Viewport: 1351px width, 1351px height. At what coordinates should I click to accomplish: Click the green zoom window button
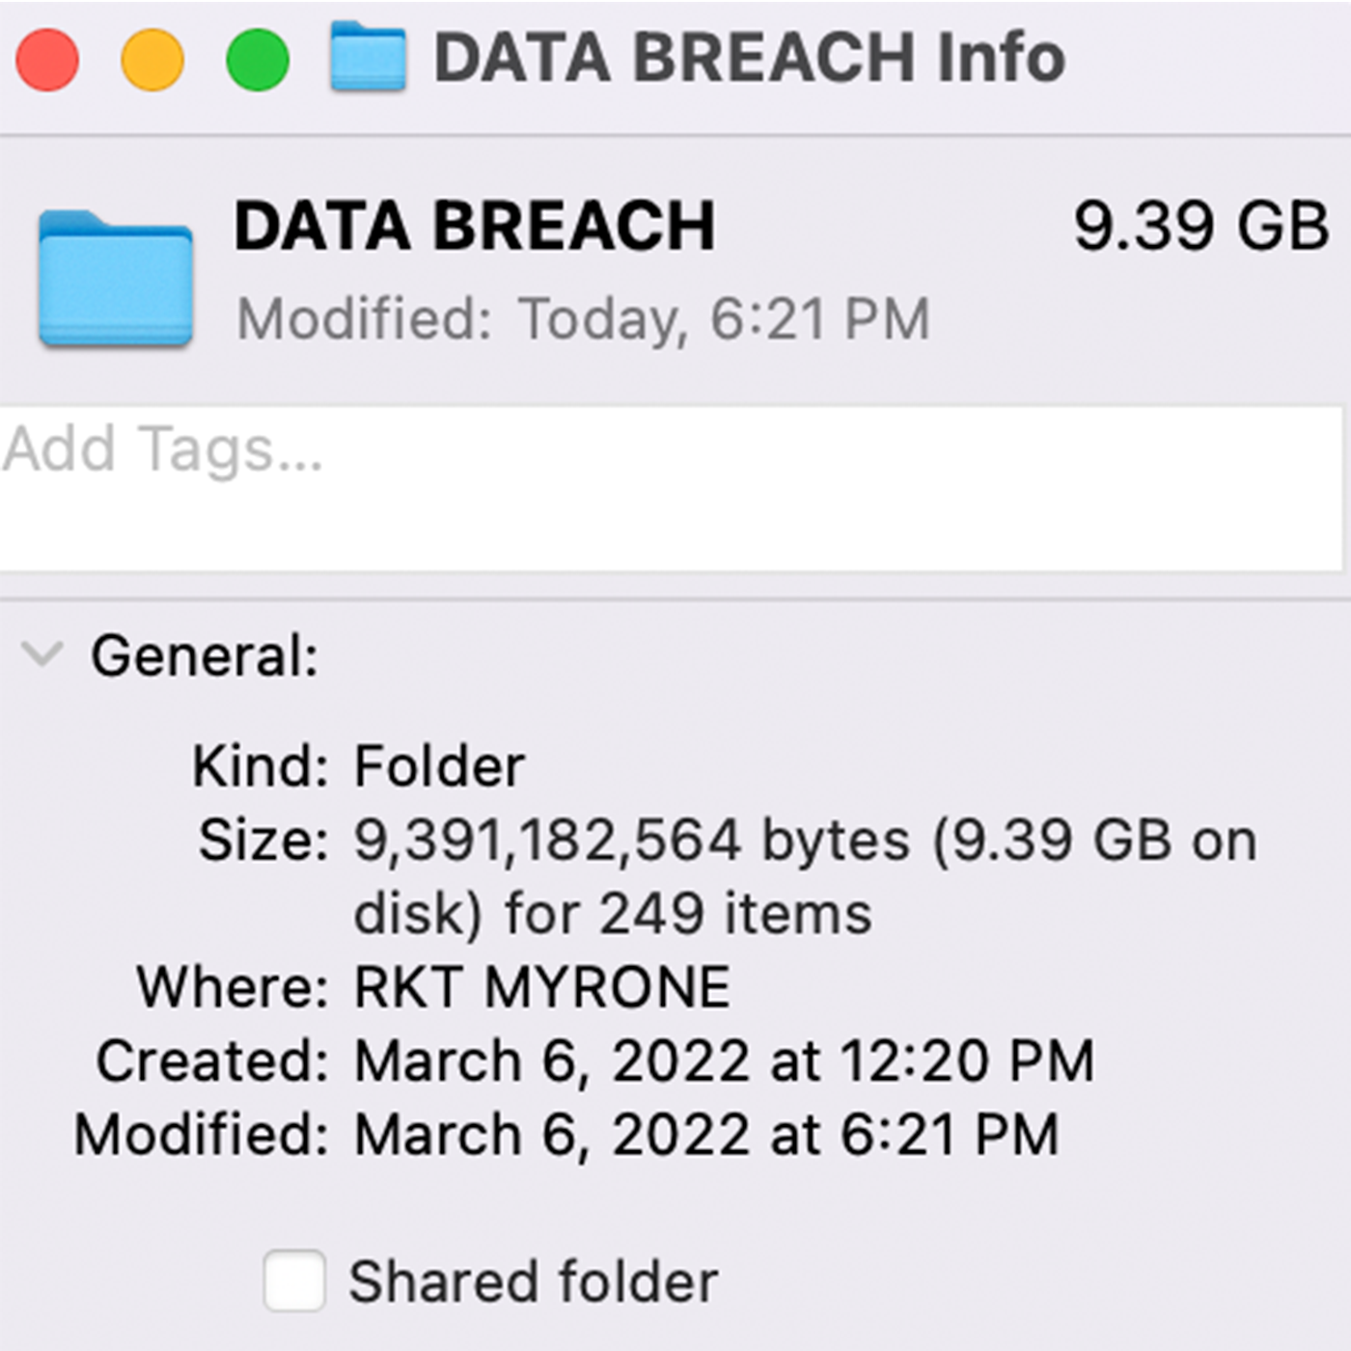point(258,60)
